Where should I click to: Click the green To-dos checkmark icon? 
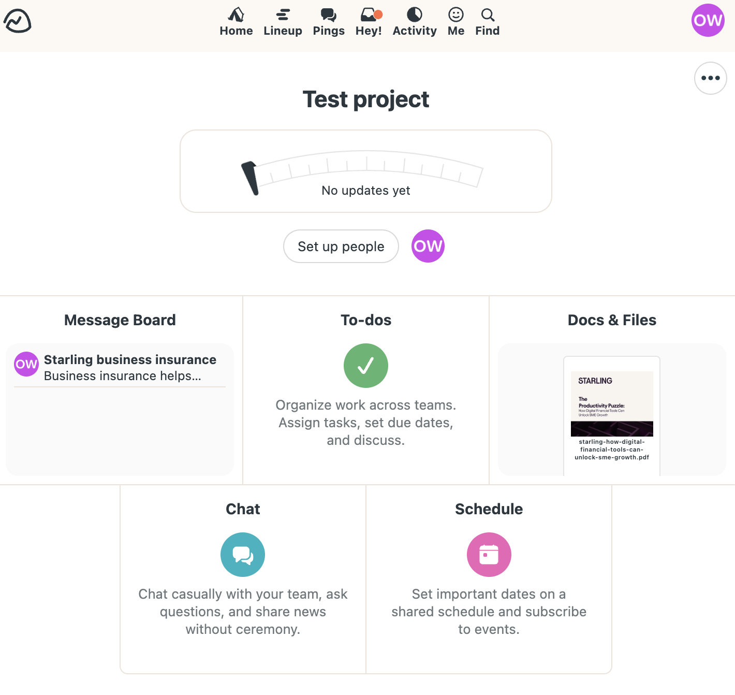365,366
